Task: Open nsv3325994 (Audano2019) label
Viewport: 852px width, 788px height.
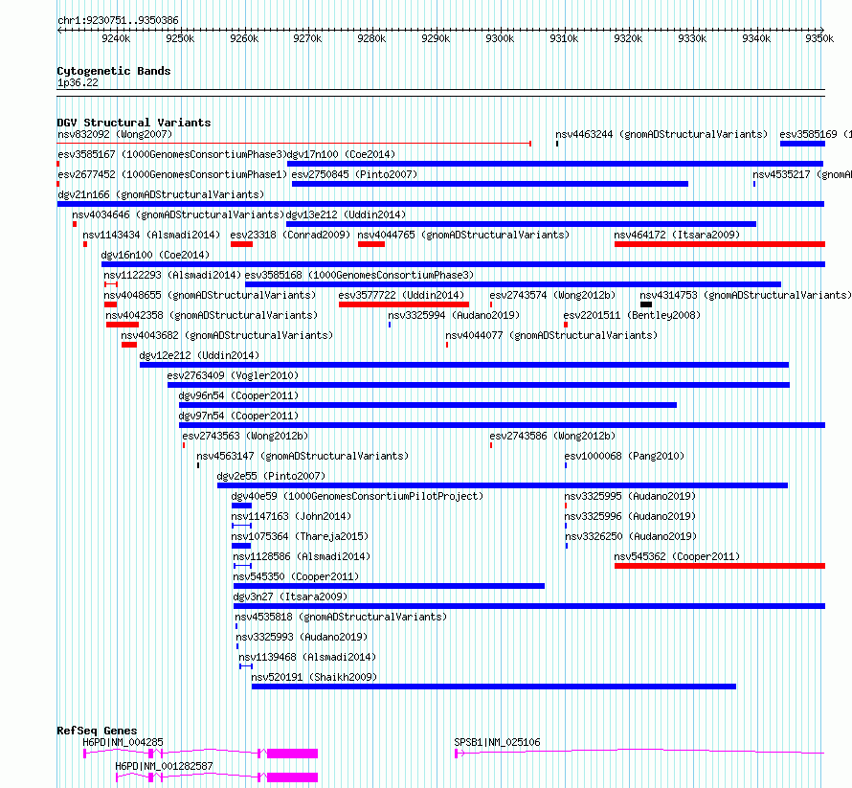Action: click(x=454, y=315)
